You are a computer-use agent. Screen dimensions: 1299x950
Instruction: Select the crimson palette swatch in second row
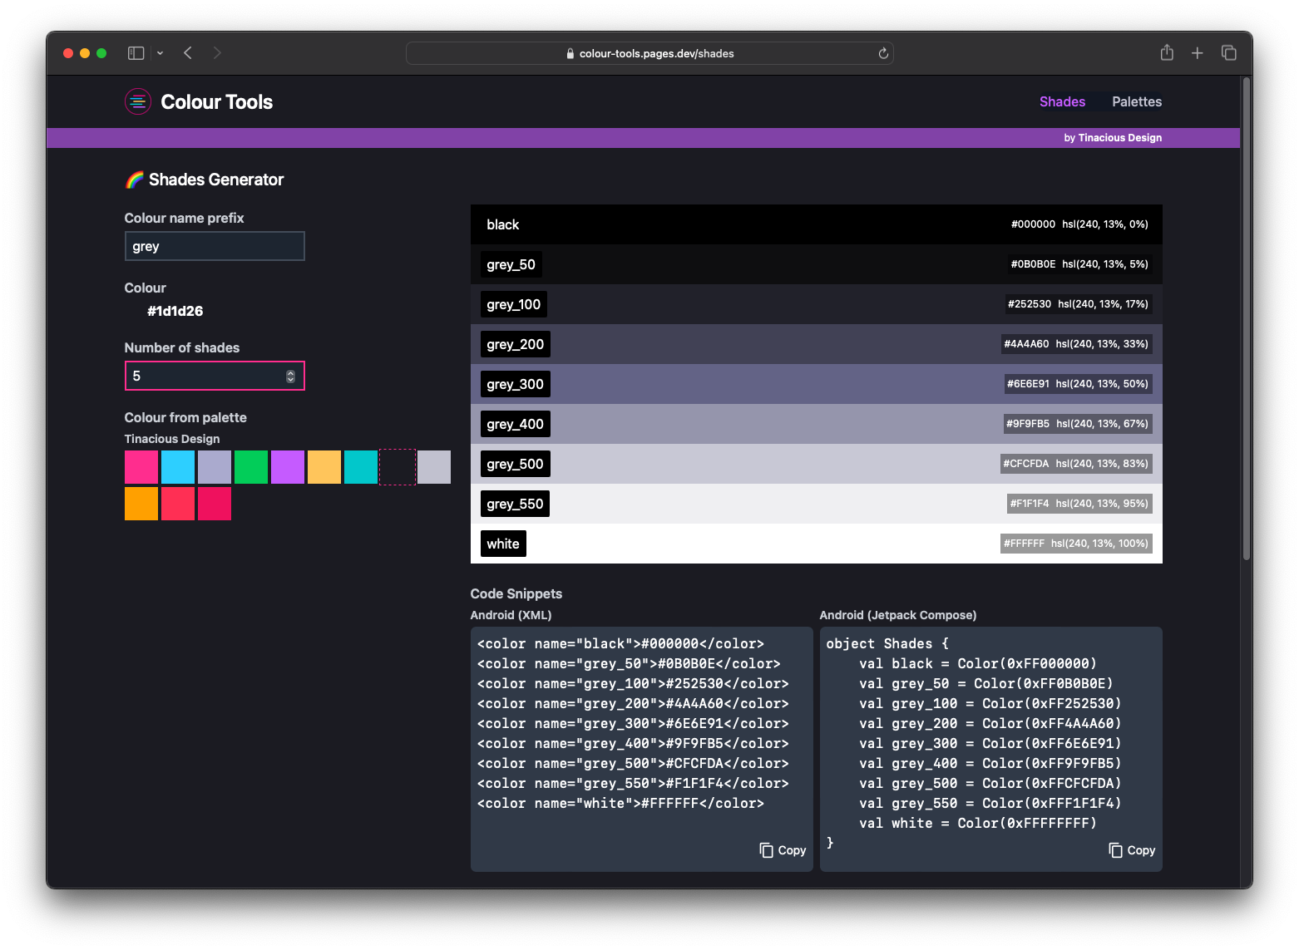point(215,504)
